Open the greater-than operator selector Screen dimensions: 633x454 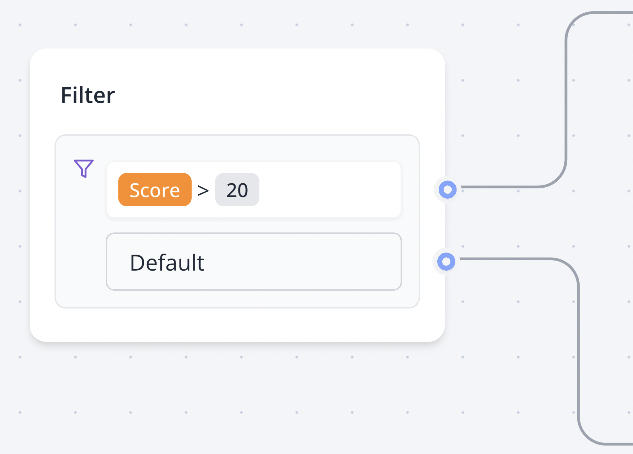pos(203,190)
